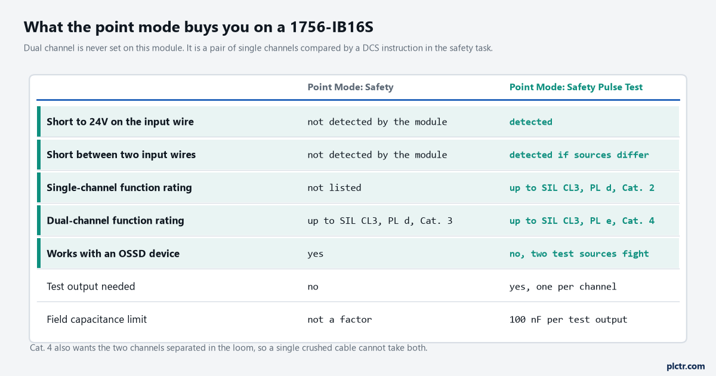Image resolution: width=716 pixels, height=376 pixels.
Task: Click the Cat. 4 footnote text
Action: point(229,347)
